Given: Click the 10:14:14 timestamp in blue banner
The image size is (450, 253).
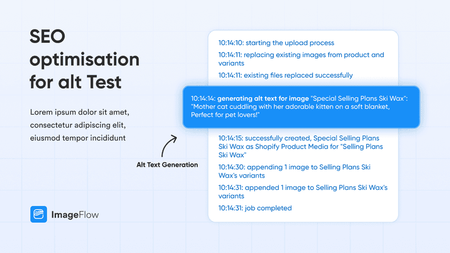Looking at the screenshot, I should (203, 98).
